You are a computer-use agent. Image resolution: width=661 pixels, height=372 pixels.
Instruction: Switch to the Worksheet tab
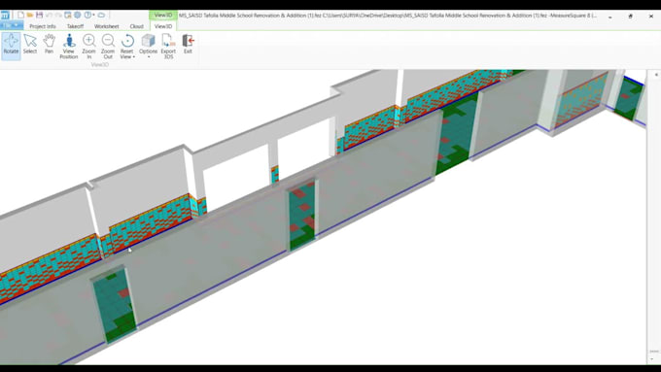[x=106, y=26]
